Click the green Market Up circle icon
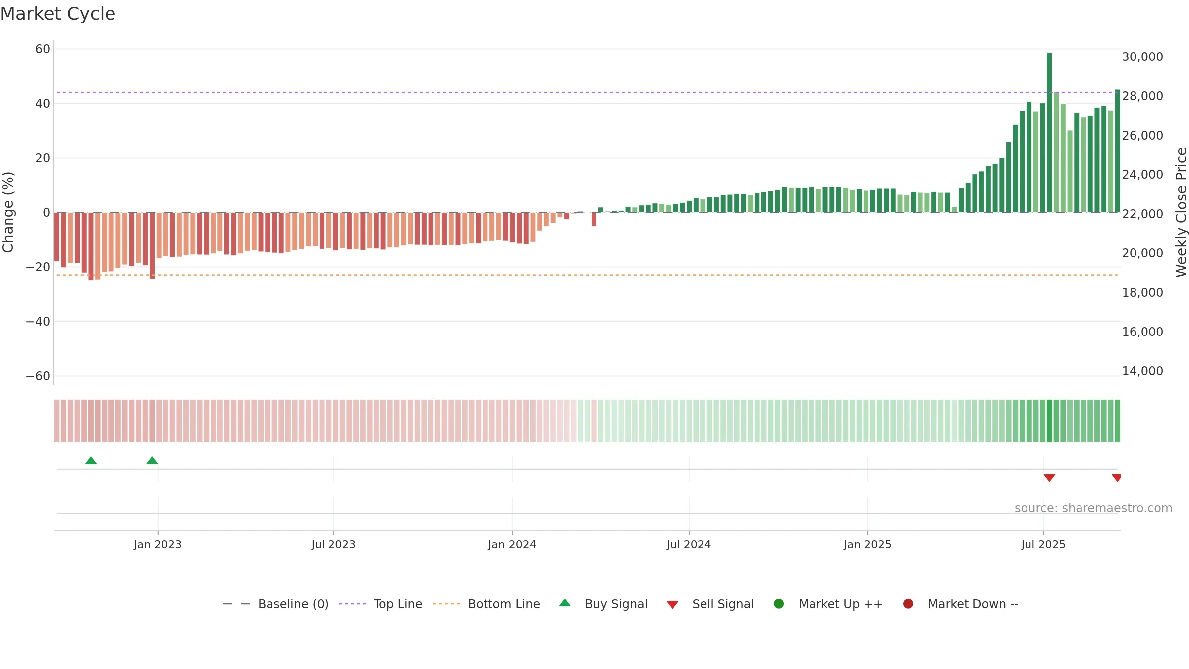 (x=779, y=604)
